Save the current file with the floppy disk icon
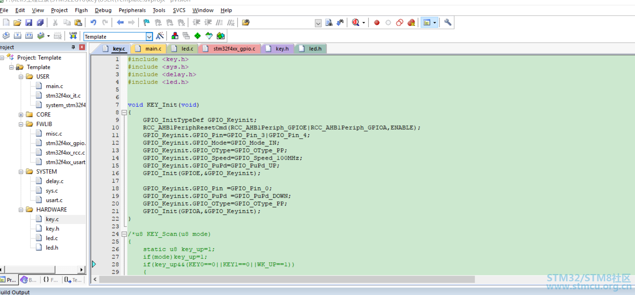635x295 pixels. [x=29, y=23]
